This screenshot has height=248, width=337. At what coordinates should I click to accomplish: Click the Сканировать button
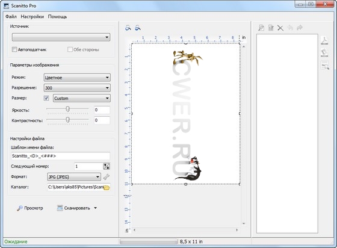click(73, 208)
